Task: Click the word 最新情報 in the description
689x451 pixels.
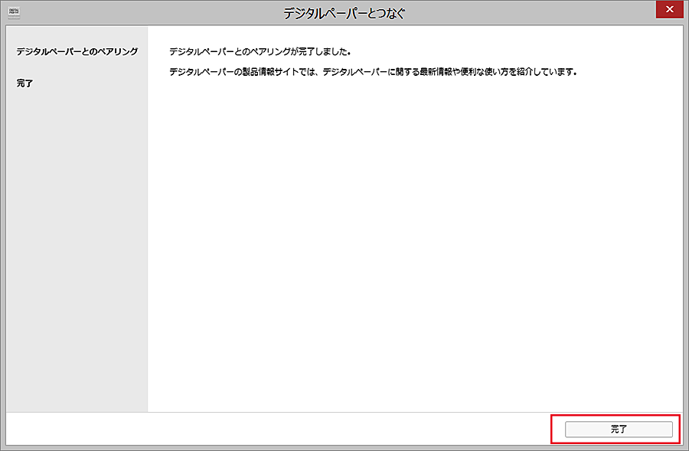Action: point(431,73)
